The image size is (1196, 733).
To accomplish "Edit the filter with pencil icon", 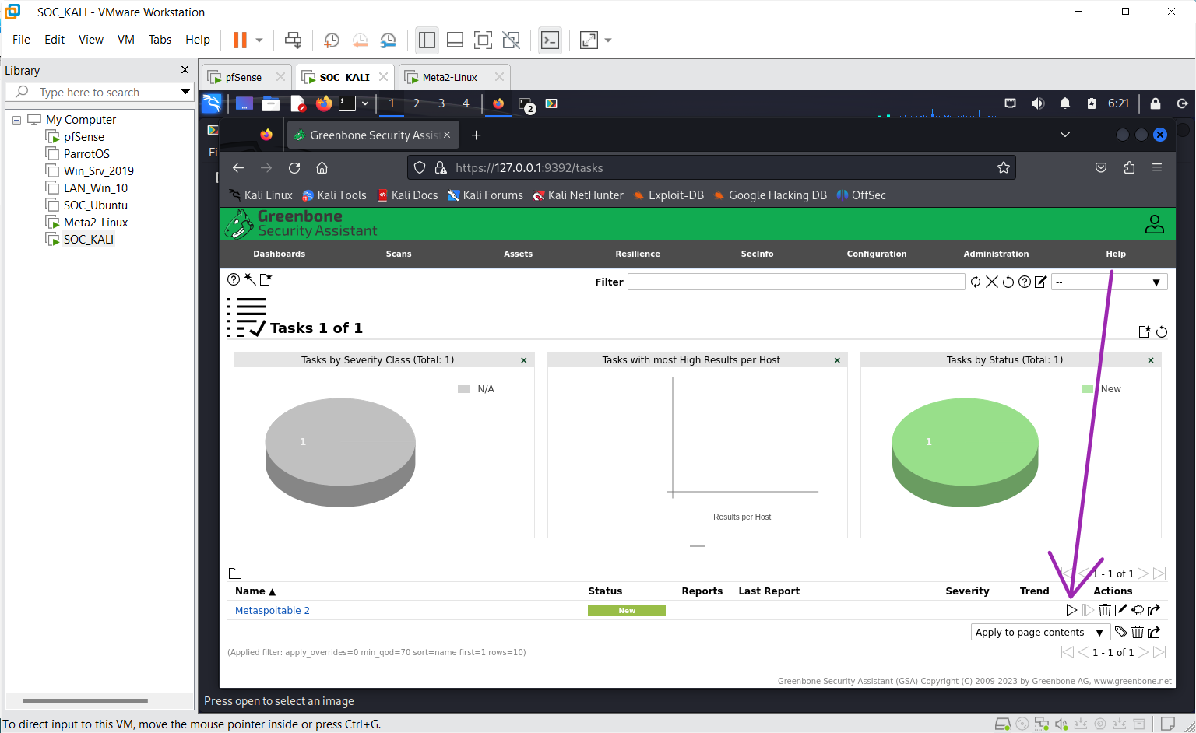I will [1040, 282].
